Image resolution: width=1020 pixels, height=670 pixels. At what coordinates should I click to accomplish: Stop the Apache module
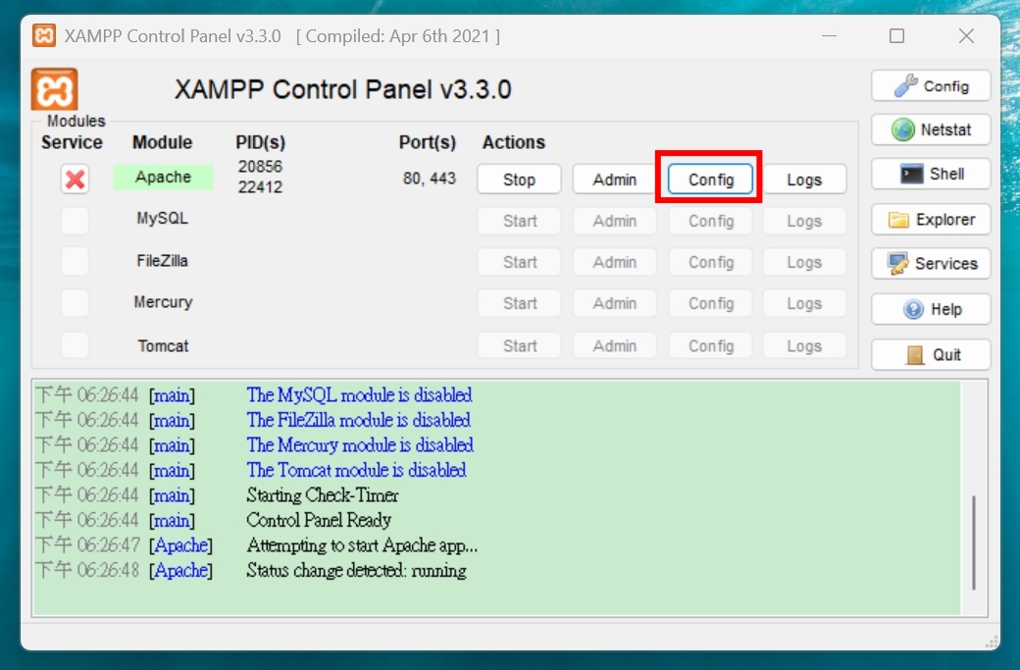[519, 179]
